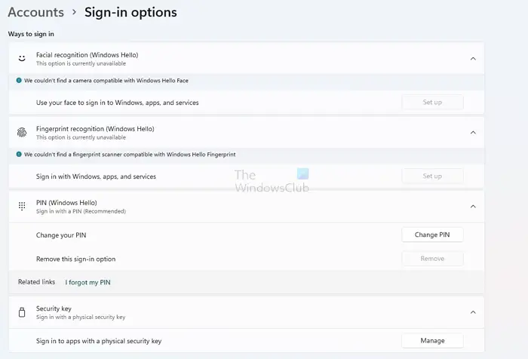The image size is (528, 359).
Task: Click the Fingerprint recognition icon
Action: [22, 132]
